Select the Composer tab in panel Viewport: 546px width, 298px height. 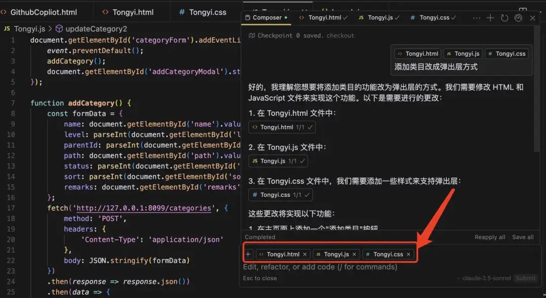pos(267,17)
